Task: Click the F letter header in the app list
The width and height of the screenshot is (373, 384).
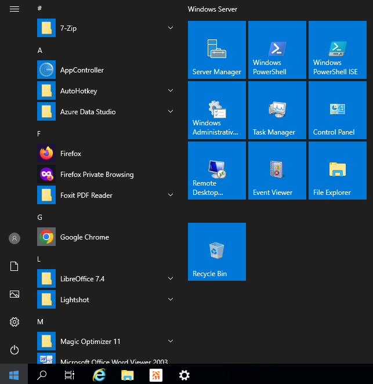Action: [x=39, y=134]
